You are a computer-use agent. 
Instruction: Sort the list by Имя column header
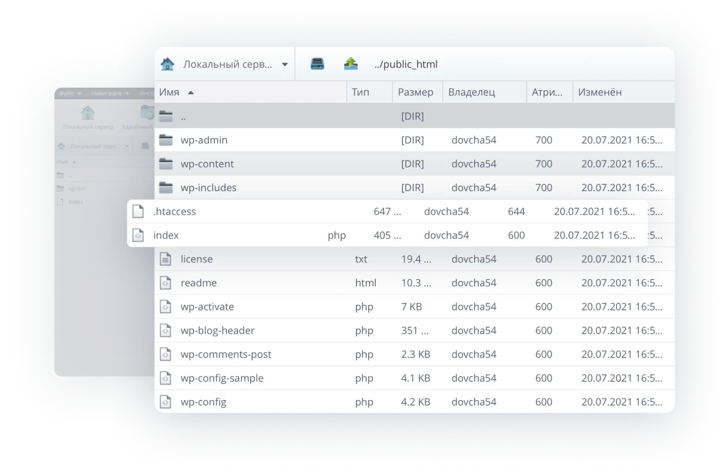169,92
